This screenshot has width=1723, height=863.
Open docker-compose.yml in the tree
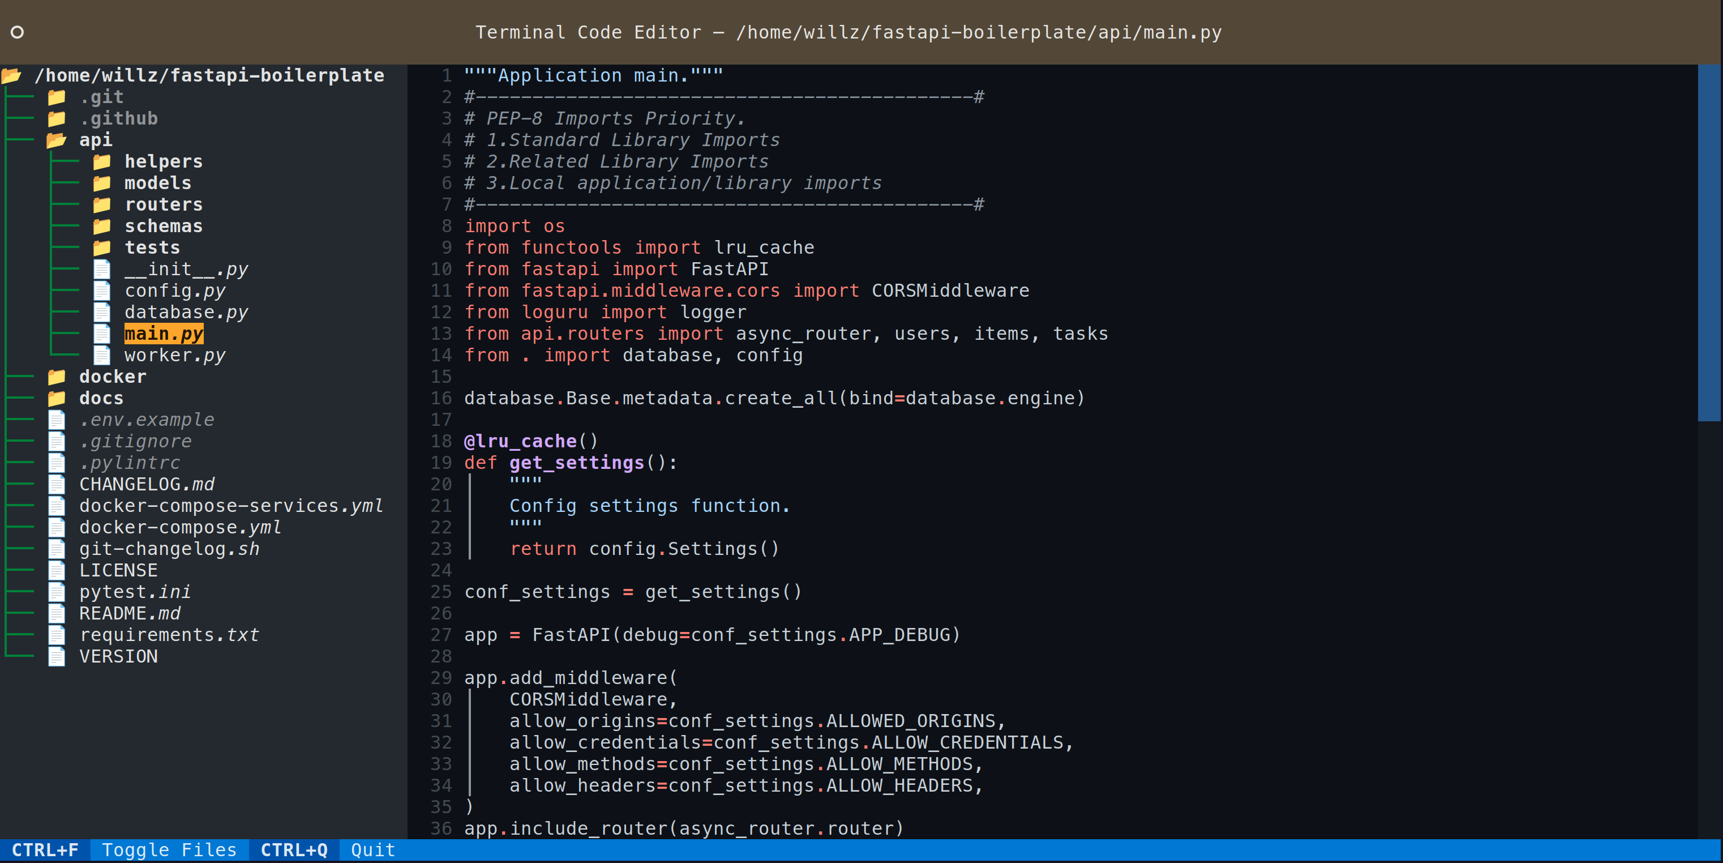180,527
